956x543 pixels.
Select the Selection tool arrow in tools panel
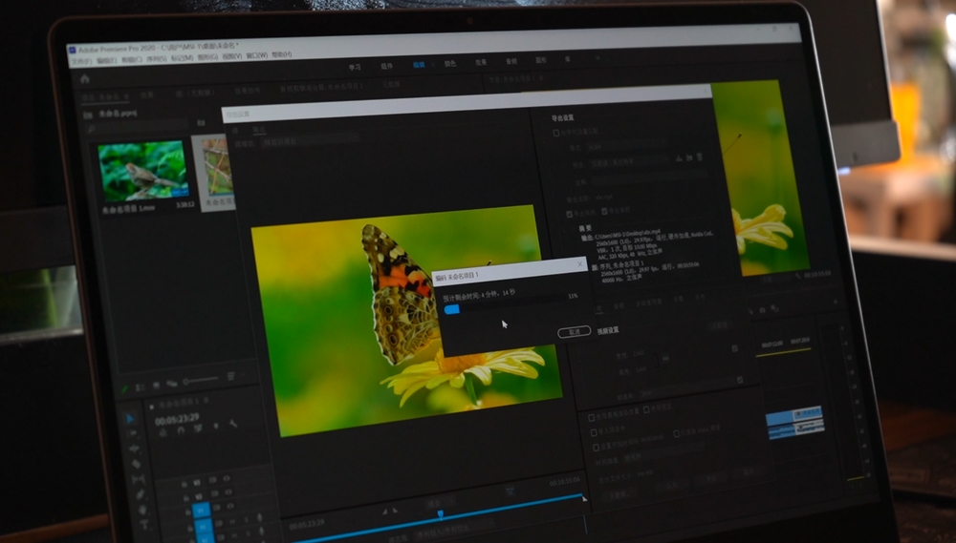pos(130,419)
